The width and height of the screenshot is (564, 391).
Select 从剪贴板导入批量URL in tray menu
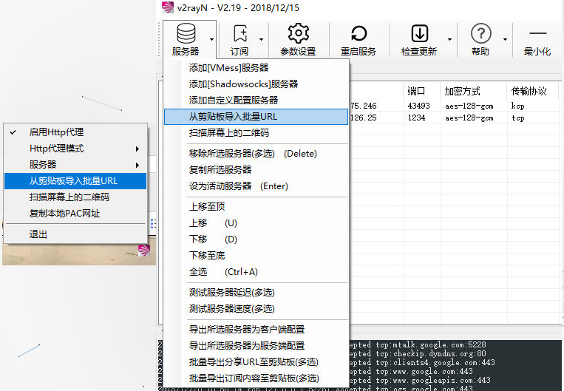(x=75, y=181)
